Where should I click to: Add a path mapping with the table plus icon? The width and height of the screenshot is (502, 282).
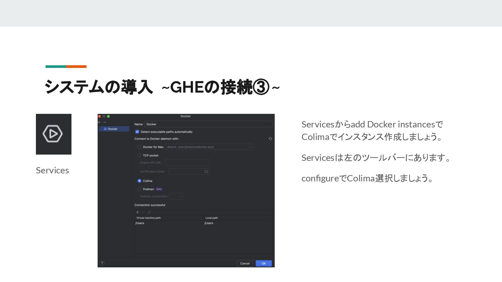(137, 212)
